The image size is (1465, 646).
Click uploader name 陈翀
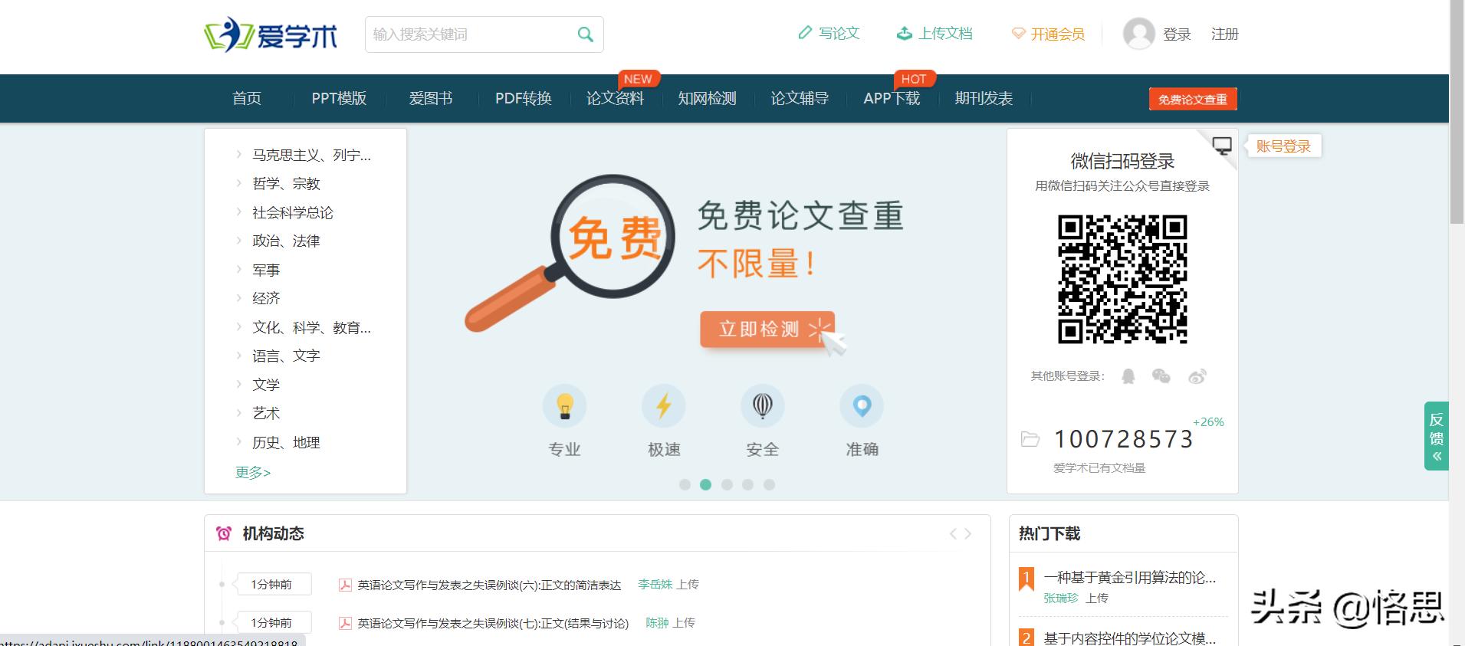[657, 622]
